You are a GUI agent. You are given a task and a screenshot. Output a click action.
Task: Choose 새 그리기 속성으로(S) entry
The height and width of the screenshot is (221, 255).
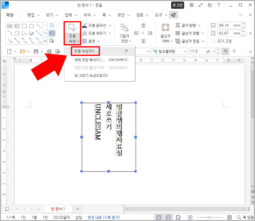(x=100, y=75)
